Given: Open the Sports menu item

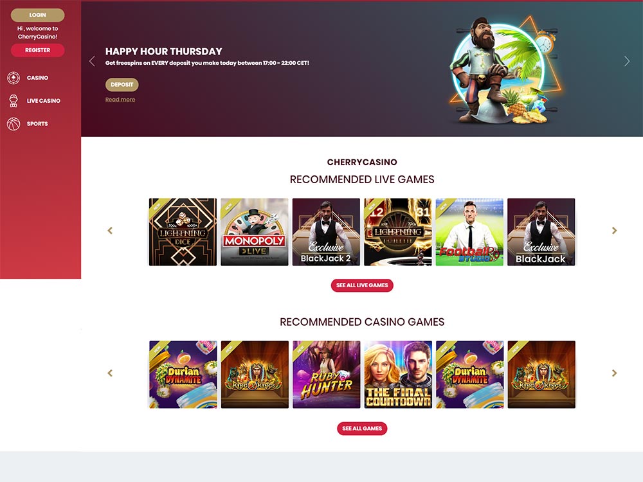Looking at the screenshot, I should (37, 124).
